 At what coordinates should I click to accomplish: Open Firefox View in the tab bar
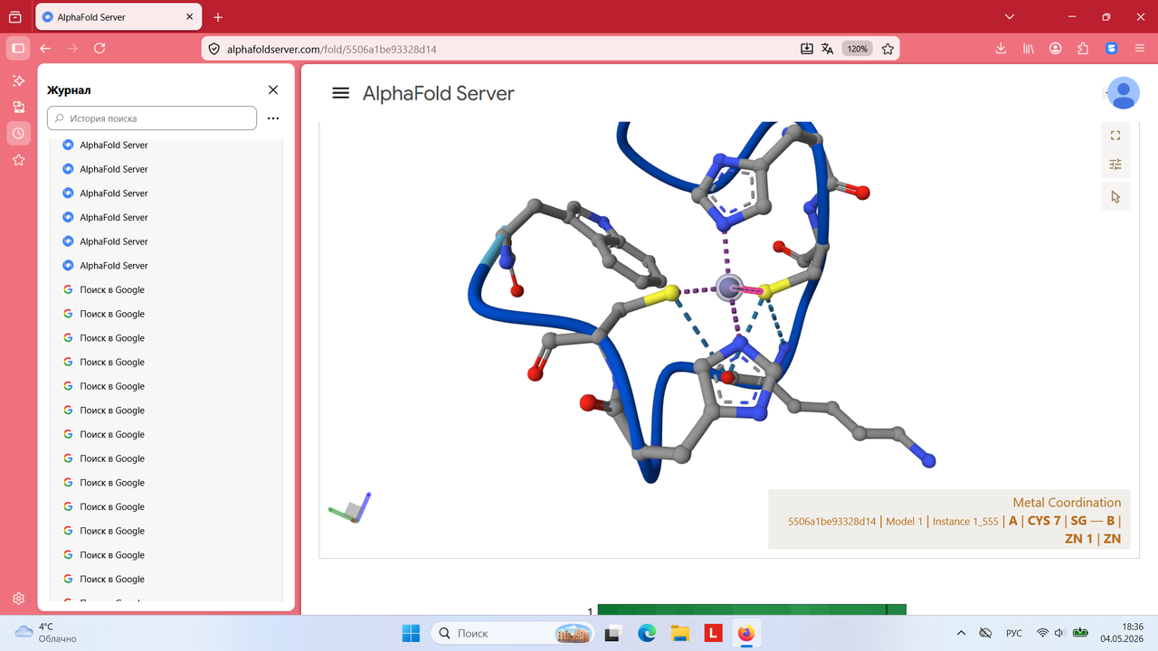pyautogui.click(x=15, y=17)
